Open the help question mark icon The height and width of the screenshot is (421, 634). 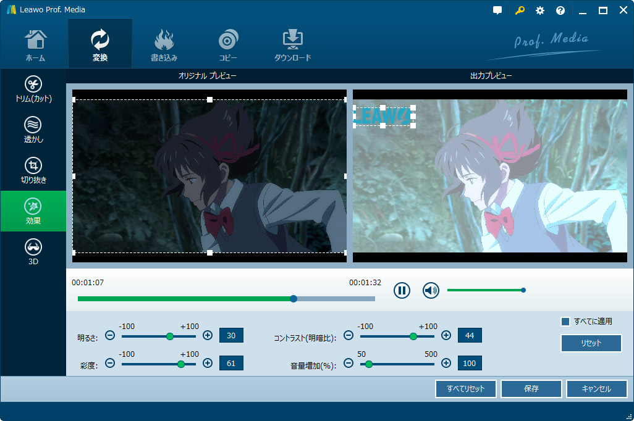pyautogui.click(x=560, y=10)
